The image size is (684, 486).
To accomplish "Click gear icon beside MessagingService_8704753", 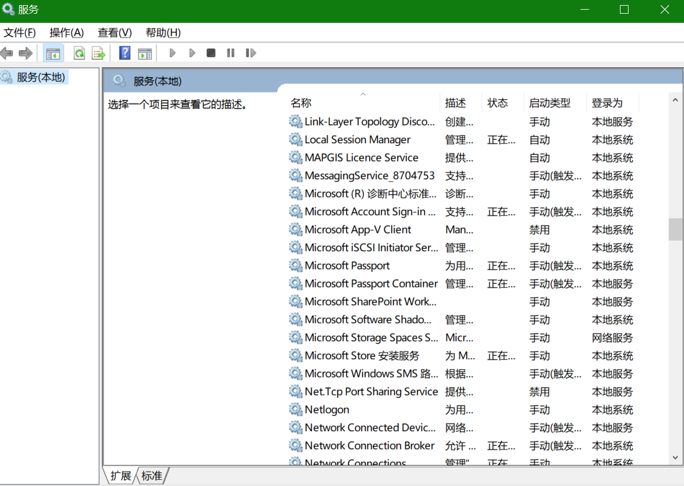I will click(296, 175).
